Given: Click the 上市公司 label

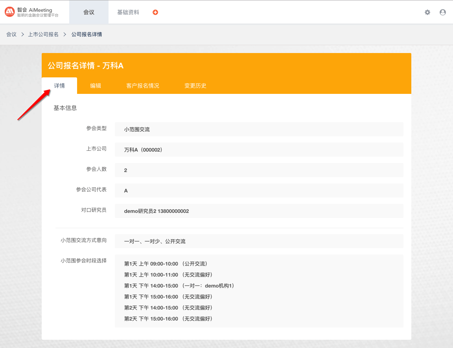Looking at the screenshot, I should pyautogui.click(x=96, y=148).
